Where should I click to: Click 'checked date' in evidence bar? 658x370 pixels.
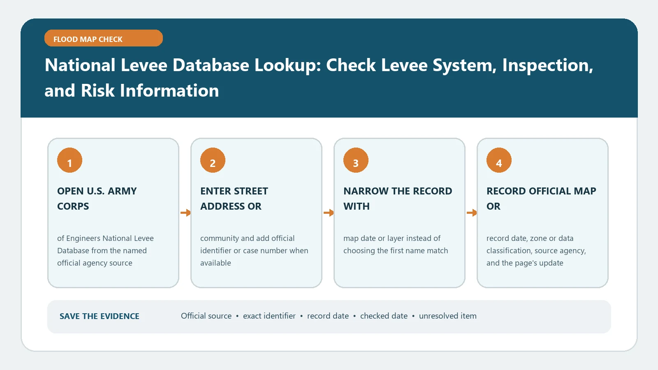click(384, 316)
